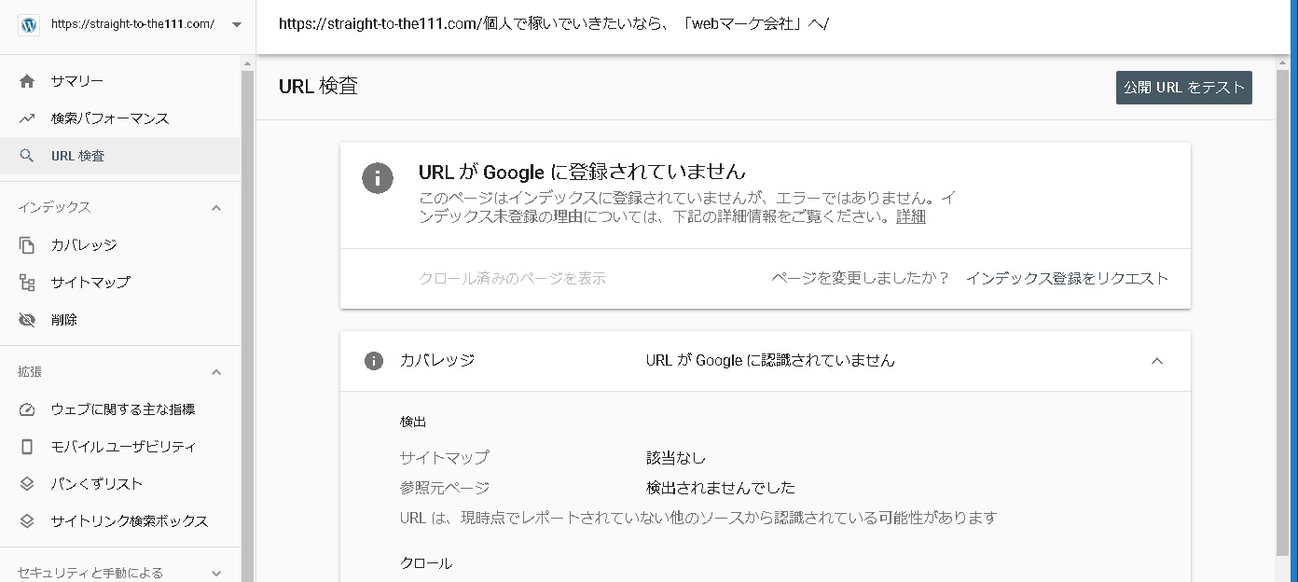Screen dimensions: 1298x582
Task: Click the 参照元ページ label
Action: (444, 488)
